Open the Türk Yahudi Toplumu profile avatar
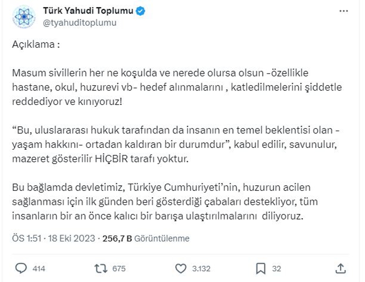The image size is (365, 282). 24,17
